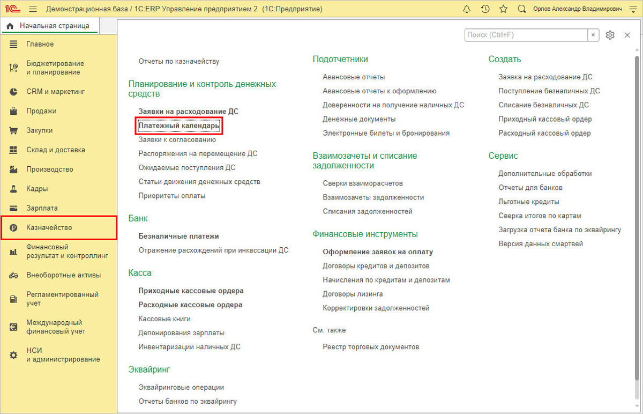
Task: Open Версия данных смартвей
Action: click(541, 244)
